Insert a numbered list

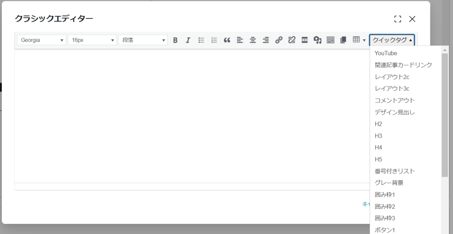(214, 40)
